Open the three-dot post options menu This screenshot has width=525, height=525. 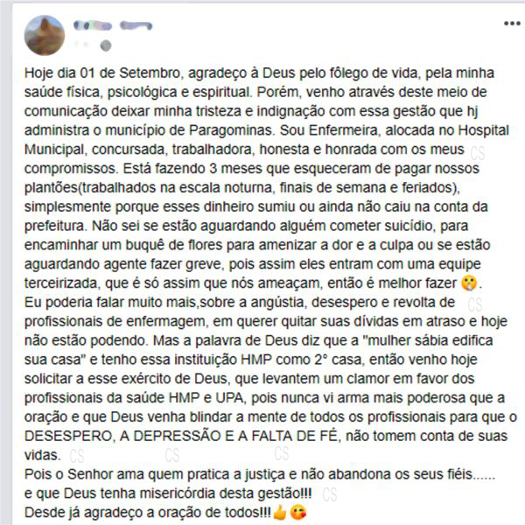[x=512, y=24]
